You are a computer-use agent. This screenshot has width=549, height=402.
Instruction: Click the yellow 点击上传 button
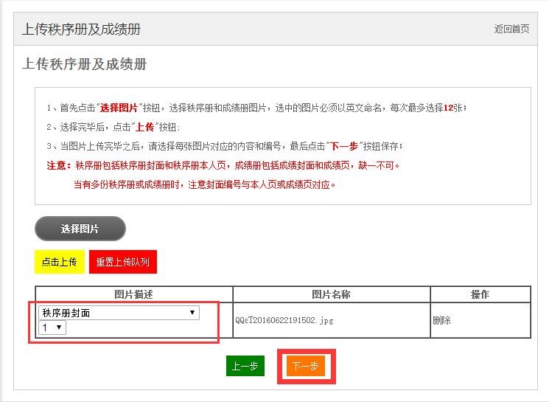[59, 262]
